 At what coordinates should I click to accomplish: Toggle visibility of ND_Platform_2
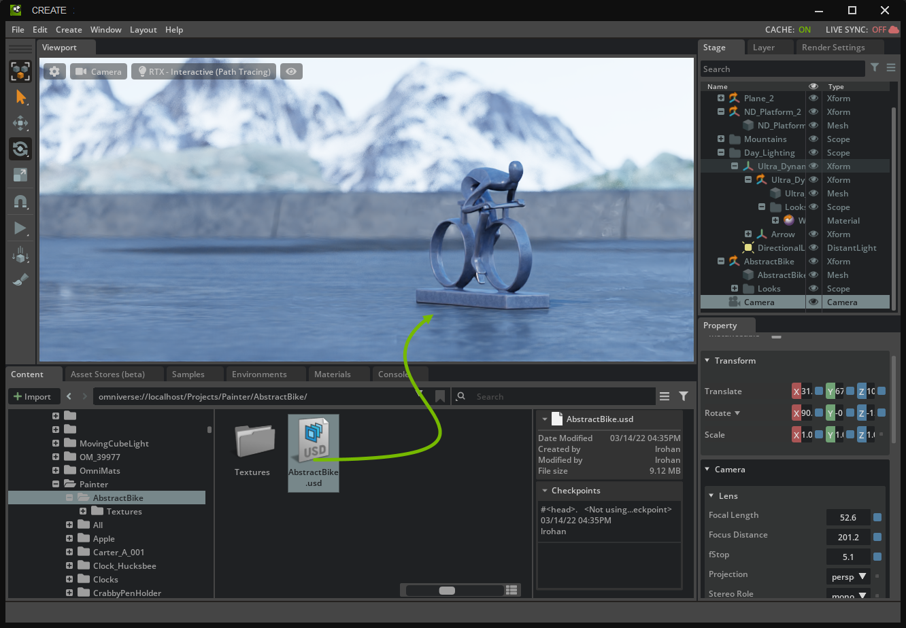point(813,111)
